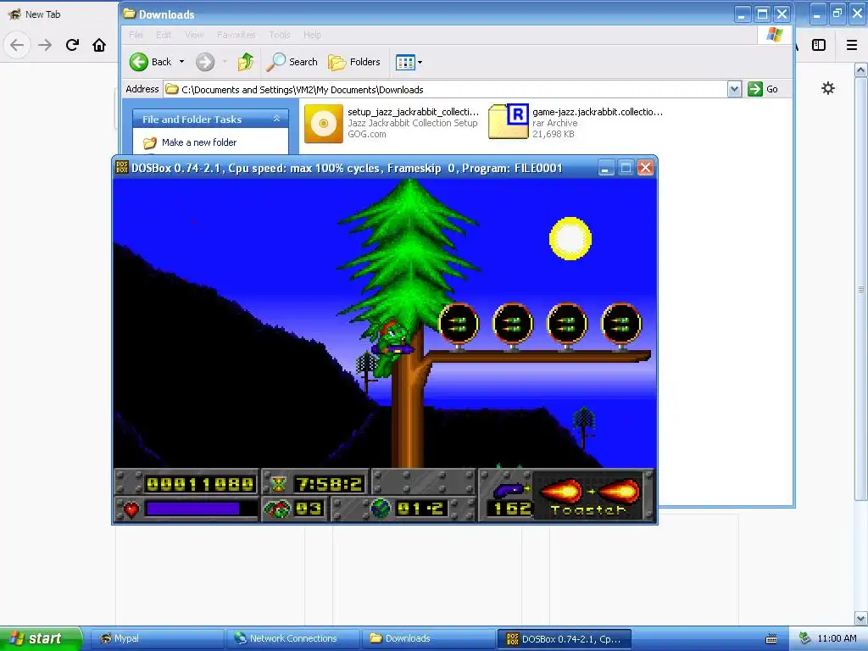Open the View menu in Downloads window
The height and width of the screenshot is (651, 868).
point(194,35)
